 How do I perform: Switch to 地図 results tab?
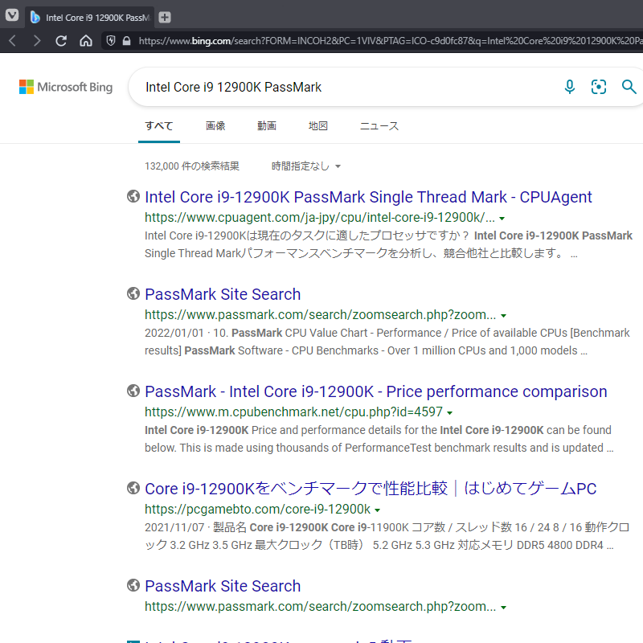(317, 126)
